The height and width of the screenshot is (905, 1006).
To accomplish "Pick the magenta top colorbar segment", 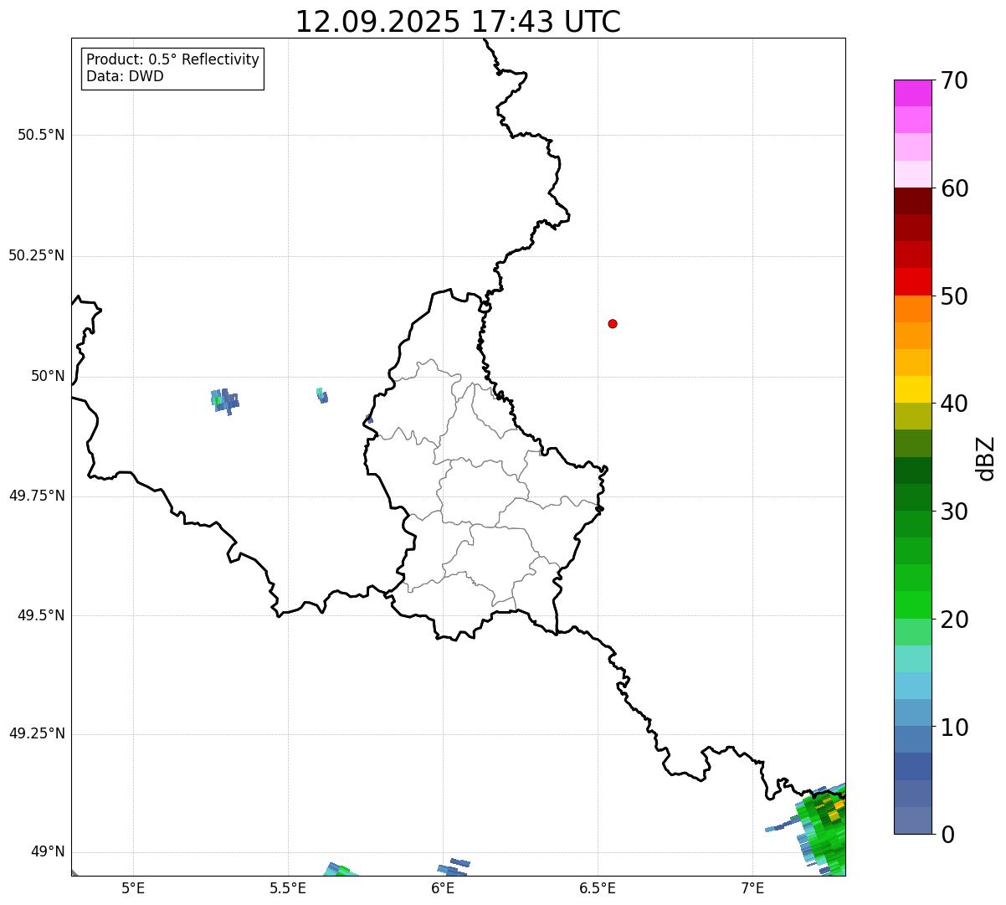I will [912, 93].
